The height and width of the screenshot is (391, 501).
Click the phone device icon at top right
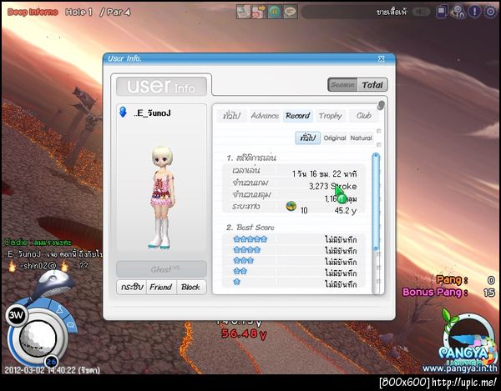[441, 13]
